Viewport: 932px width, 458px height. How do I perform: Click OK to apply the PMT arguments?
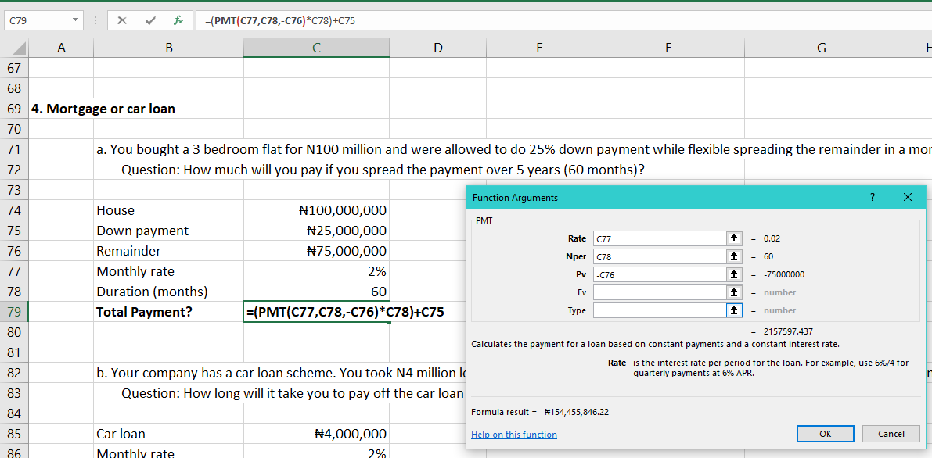(825, 433)
